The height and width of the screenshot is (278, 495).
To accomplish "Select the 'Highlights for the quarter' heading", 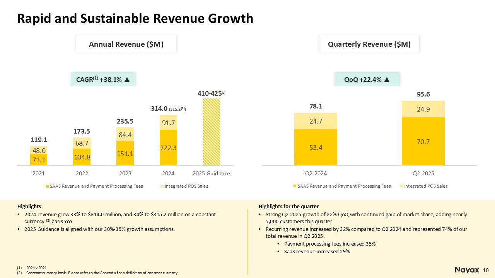I will [288, 207].
